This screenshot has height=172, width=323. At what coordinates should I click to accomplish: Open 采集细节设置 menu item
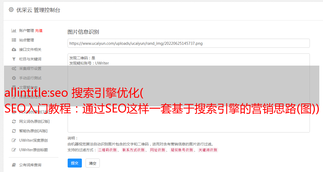[30, 68]
